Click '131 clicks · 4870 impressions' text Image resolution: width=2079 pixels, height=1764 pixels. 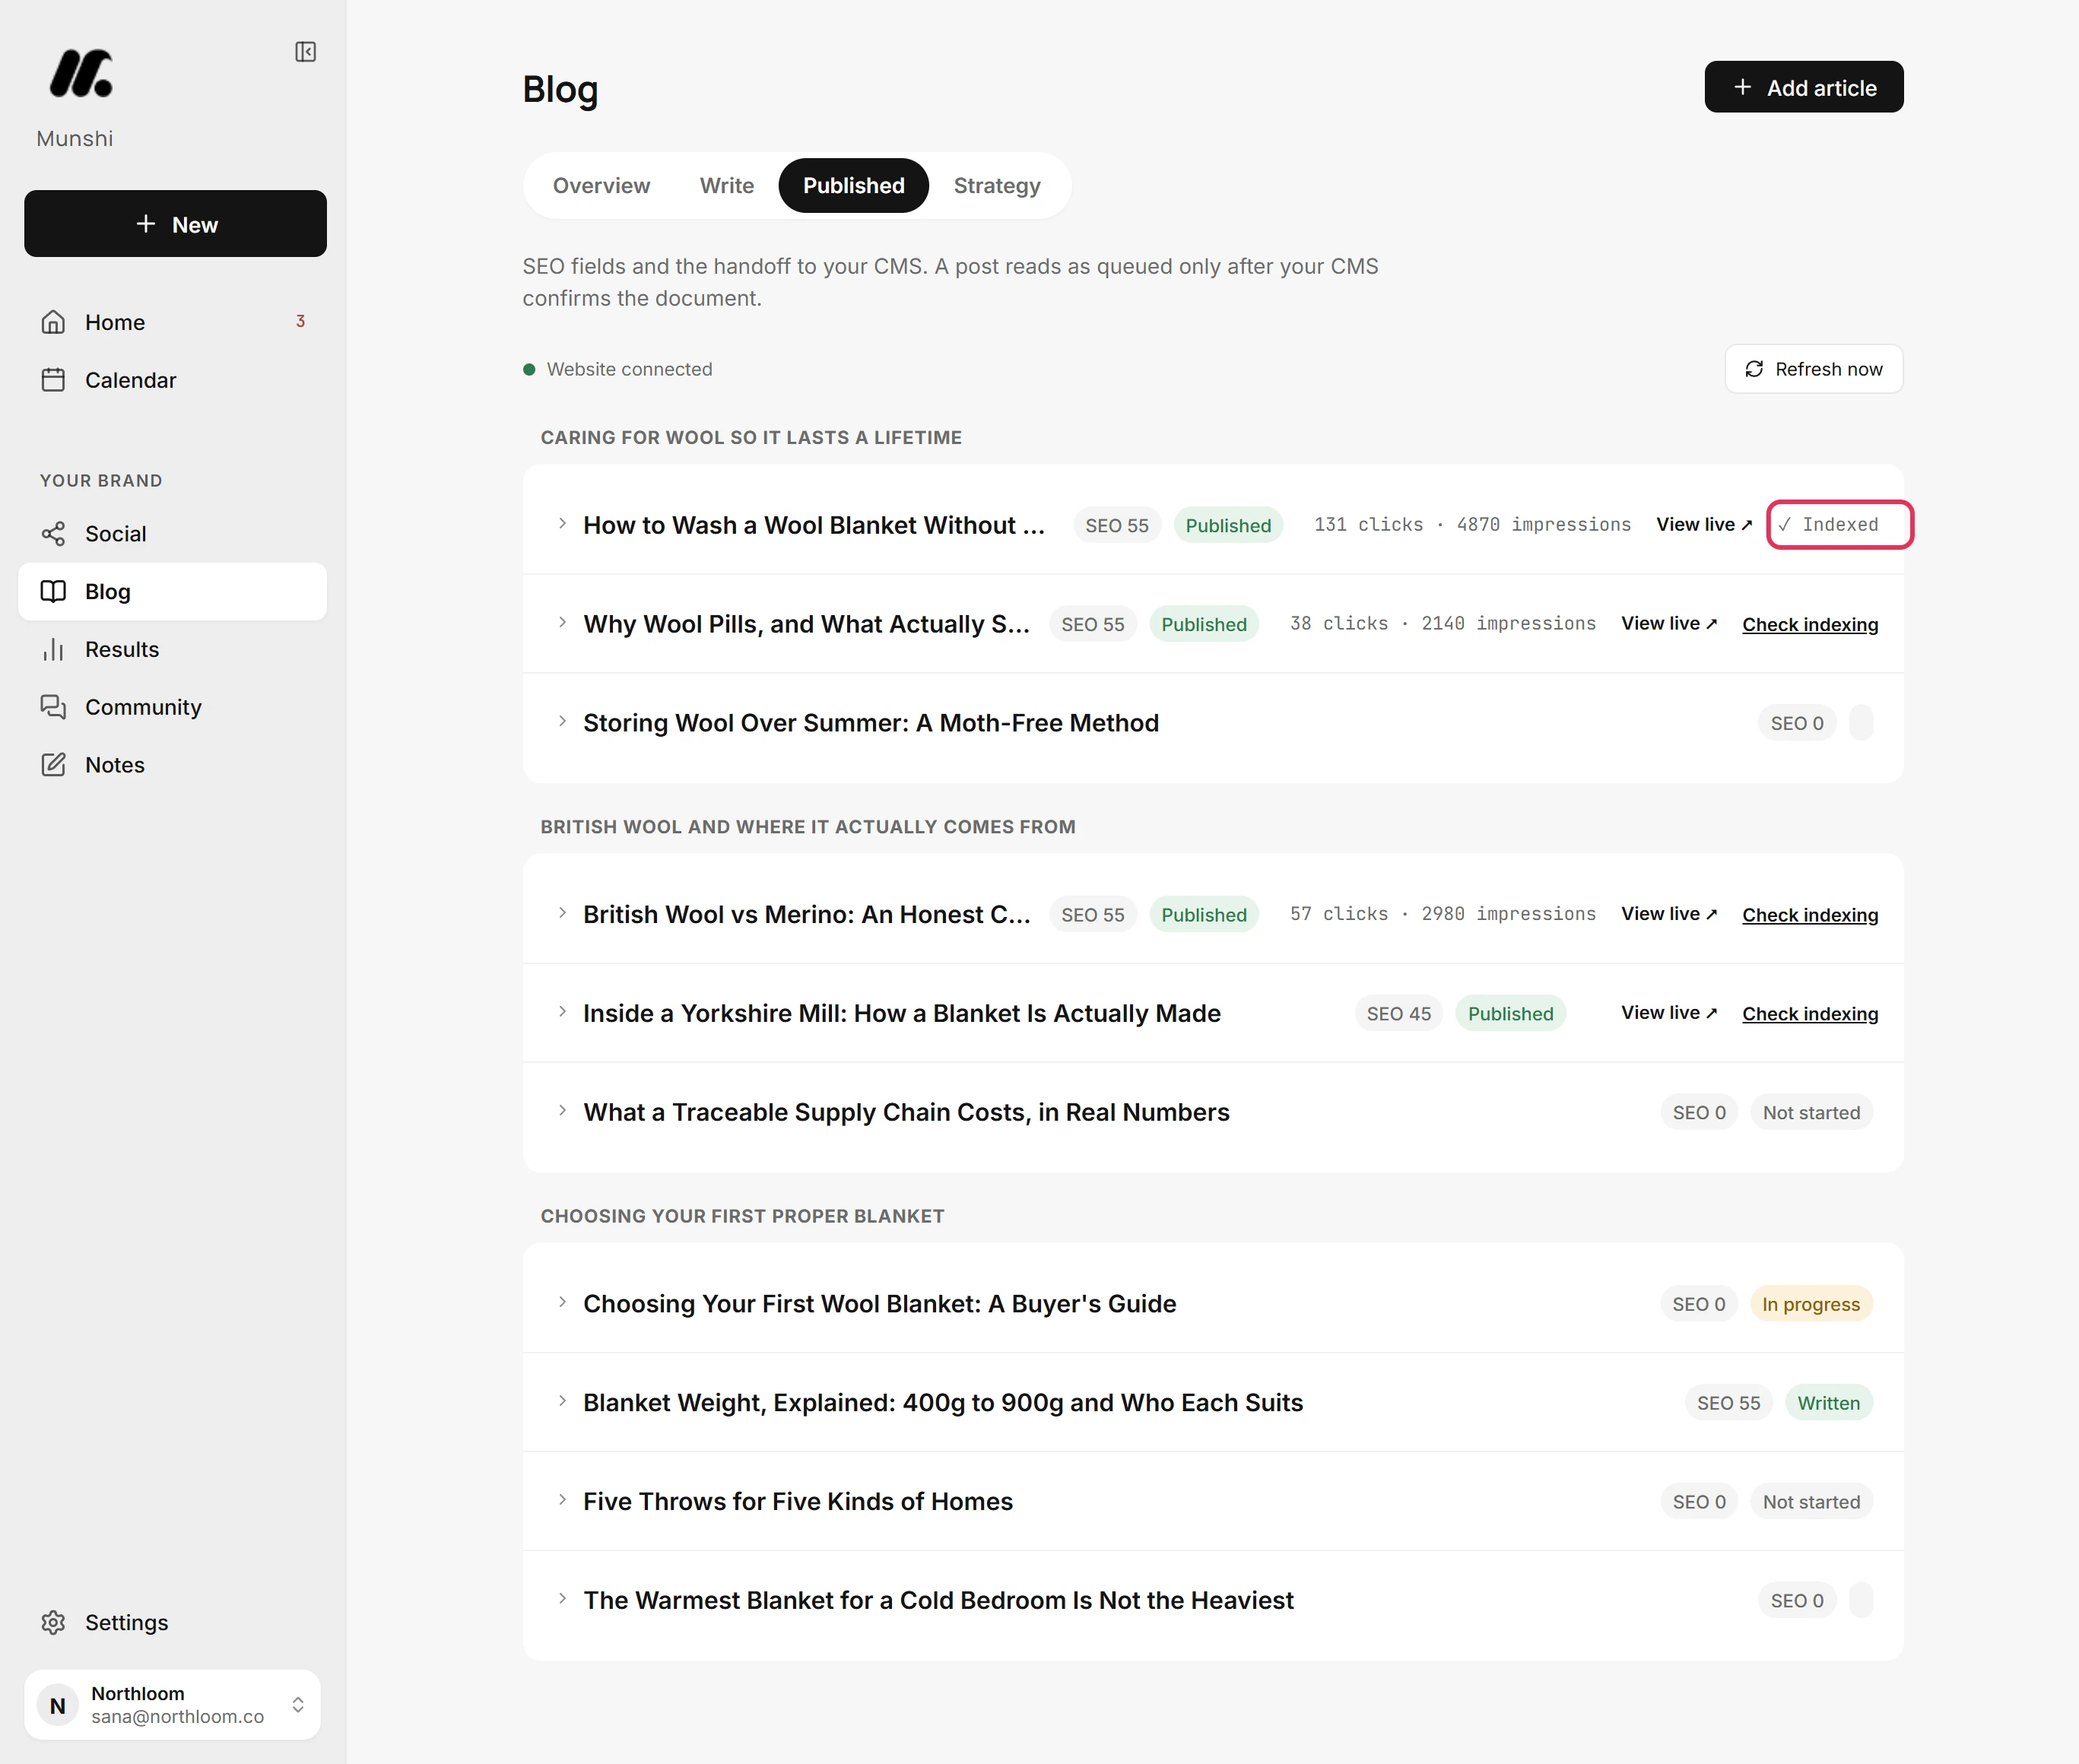[x=1472, y=525]
